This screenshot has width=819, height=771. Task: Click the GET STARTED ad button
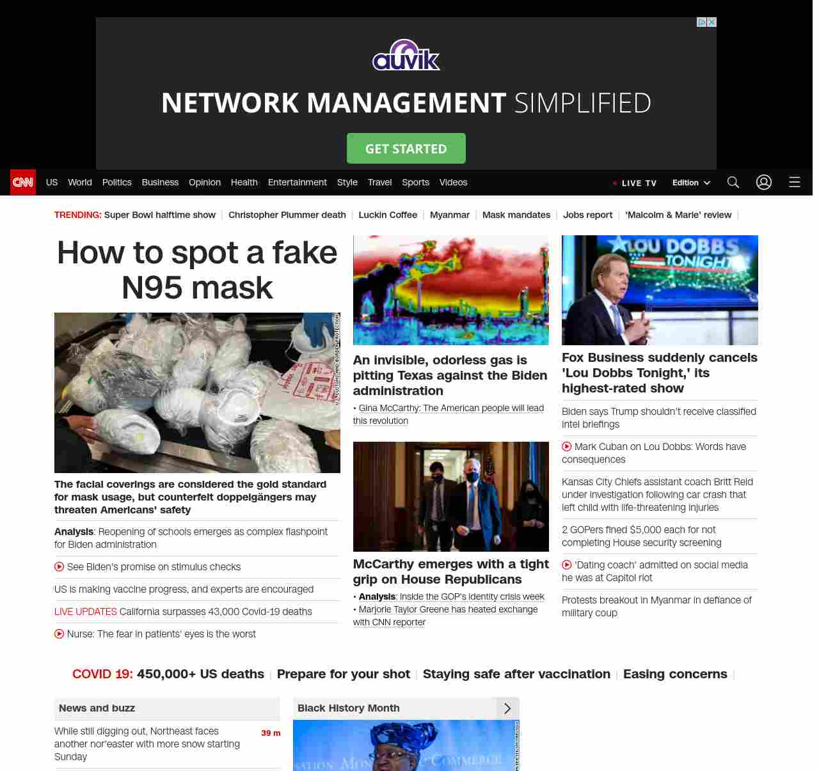pyautogui.click(x=406, y=148)
